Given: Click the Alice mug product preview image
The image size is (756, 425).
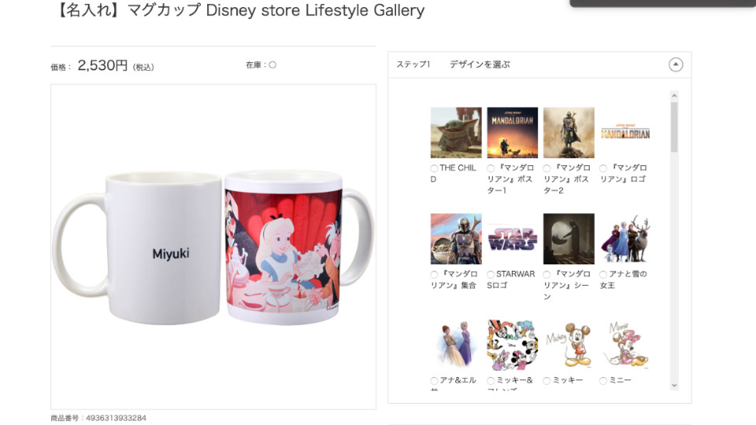Looking at the screenshot, I should 213,247.
